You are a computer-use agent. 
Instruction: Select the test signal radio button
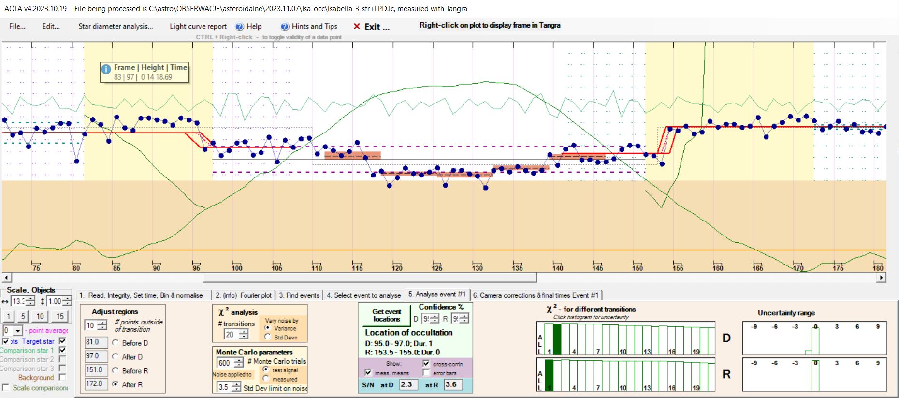pyautogui.click(x=266, y=369)
